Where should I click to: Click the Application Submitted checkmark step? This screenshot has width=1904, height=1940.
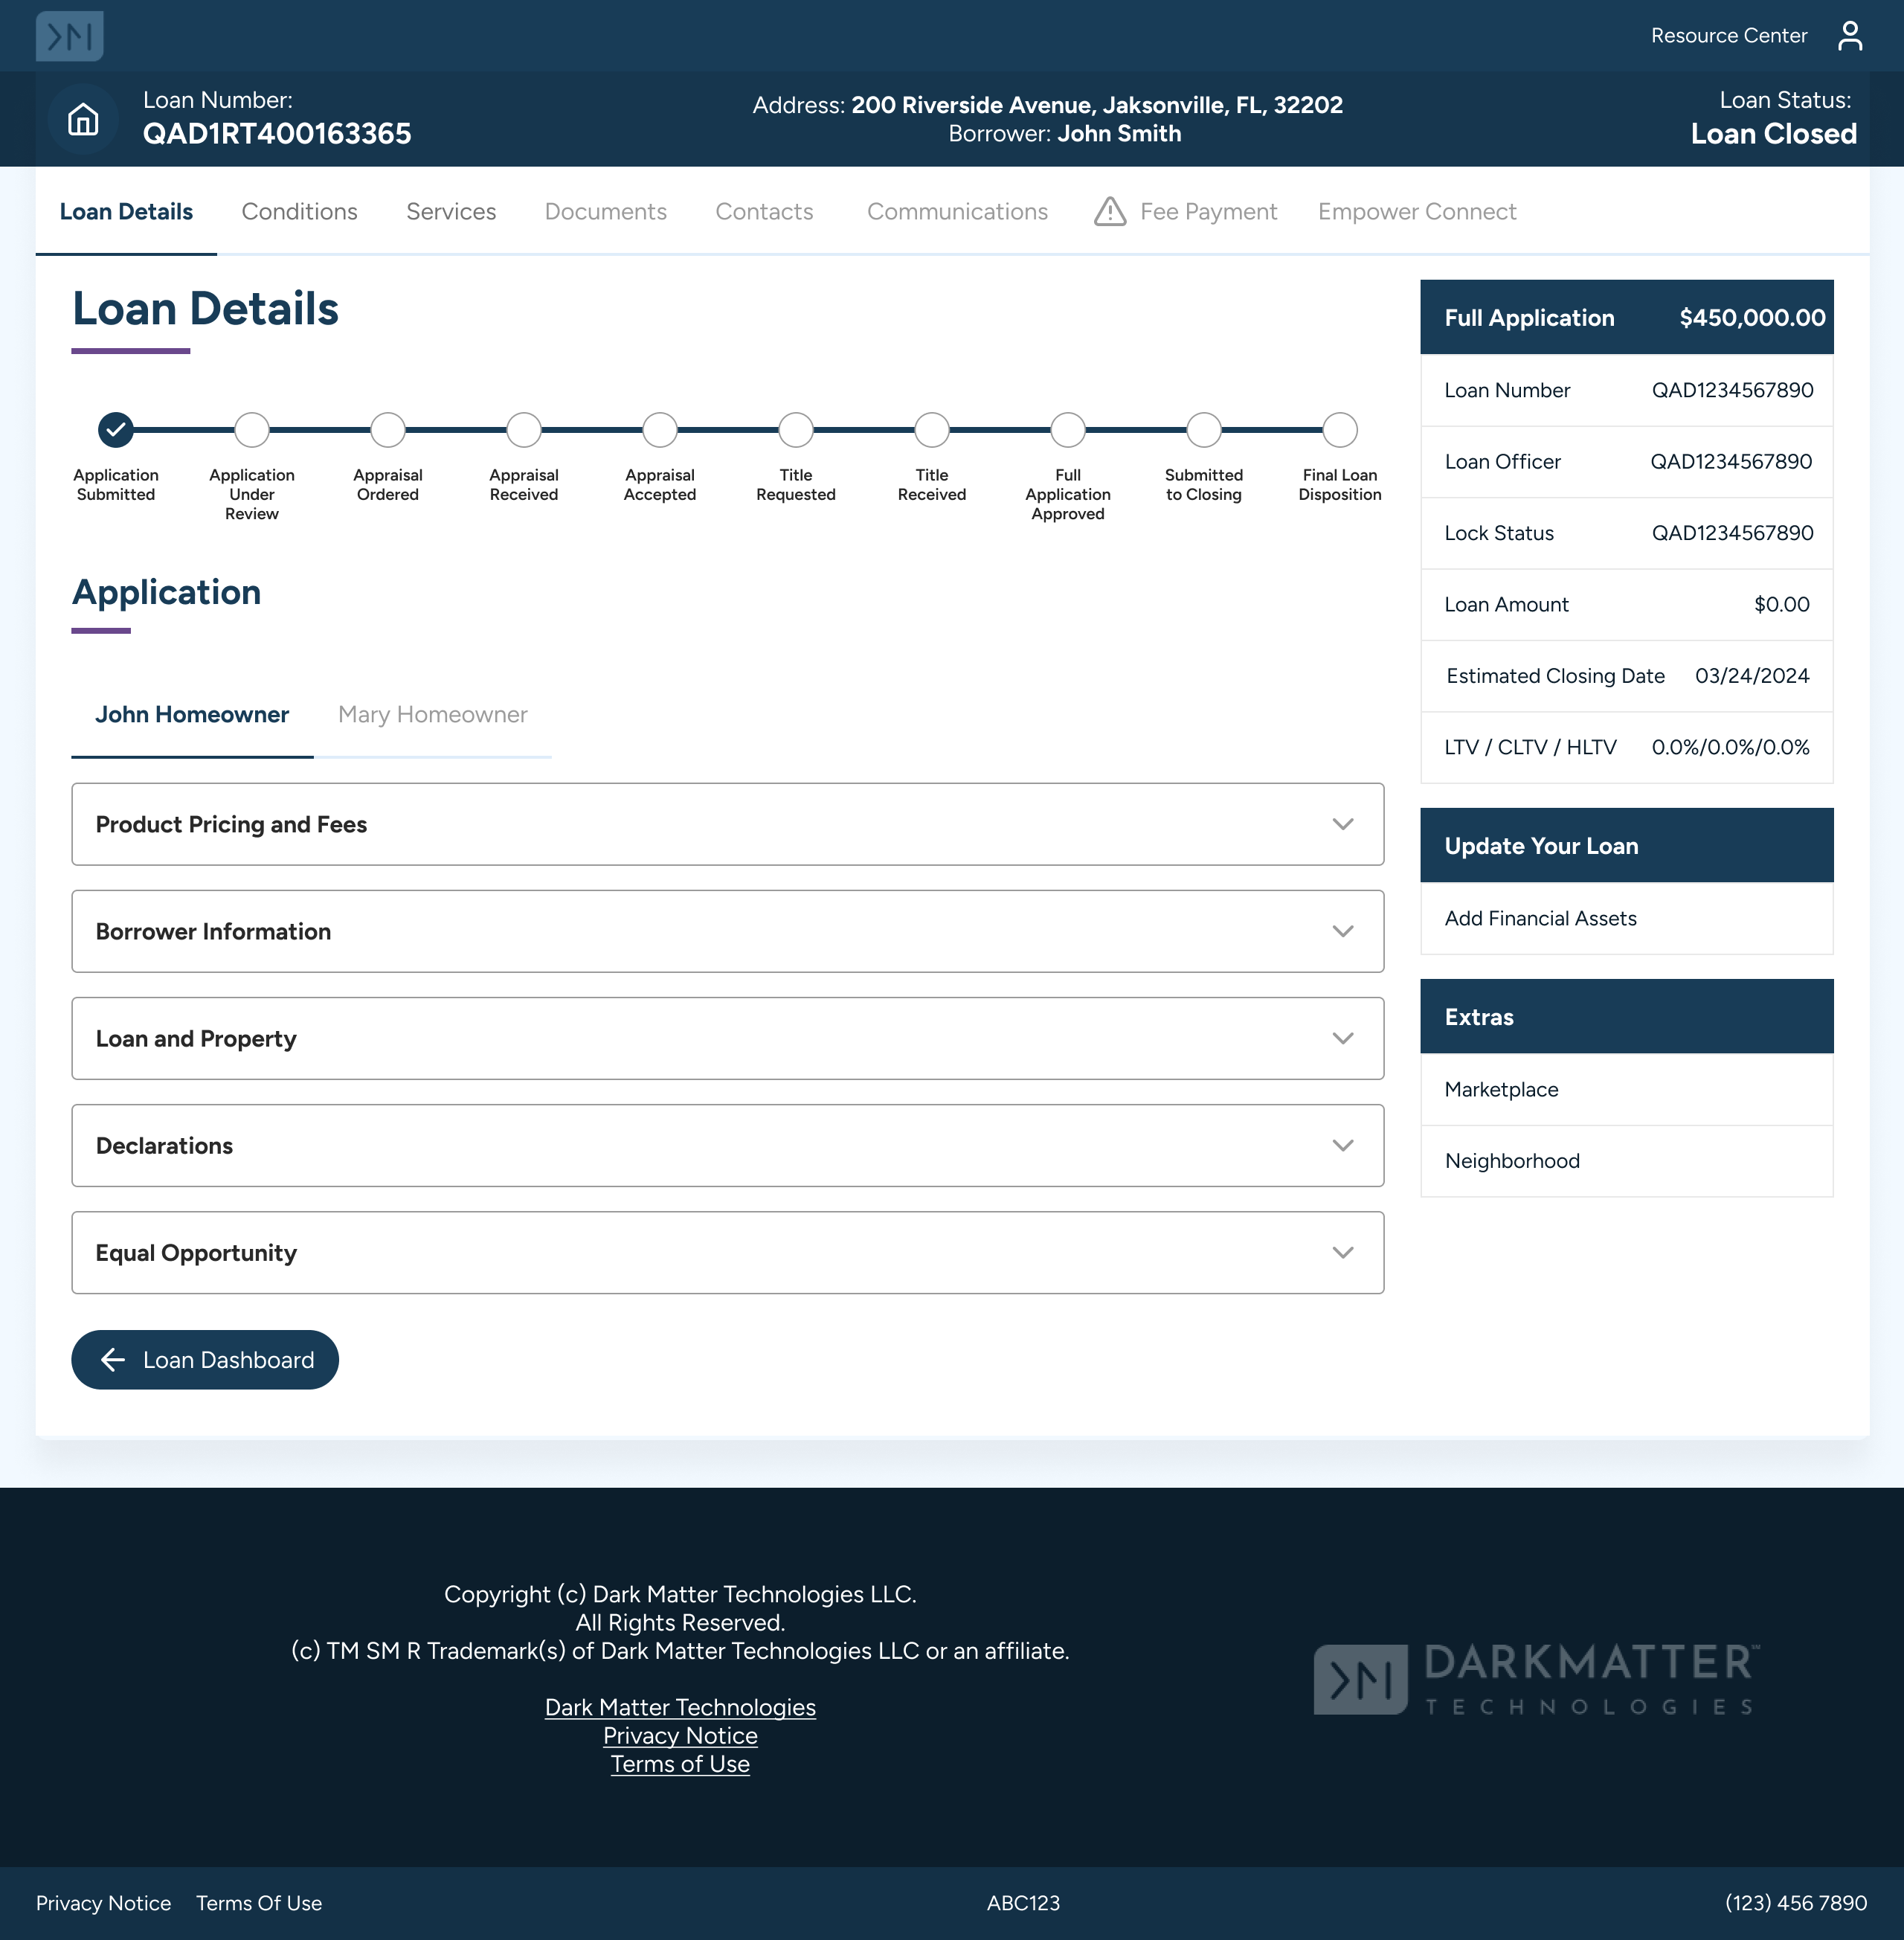pos(116,430)
